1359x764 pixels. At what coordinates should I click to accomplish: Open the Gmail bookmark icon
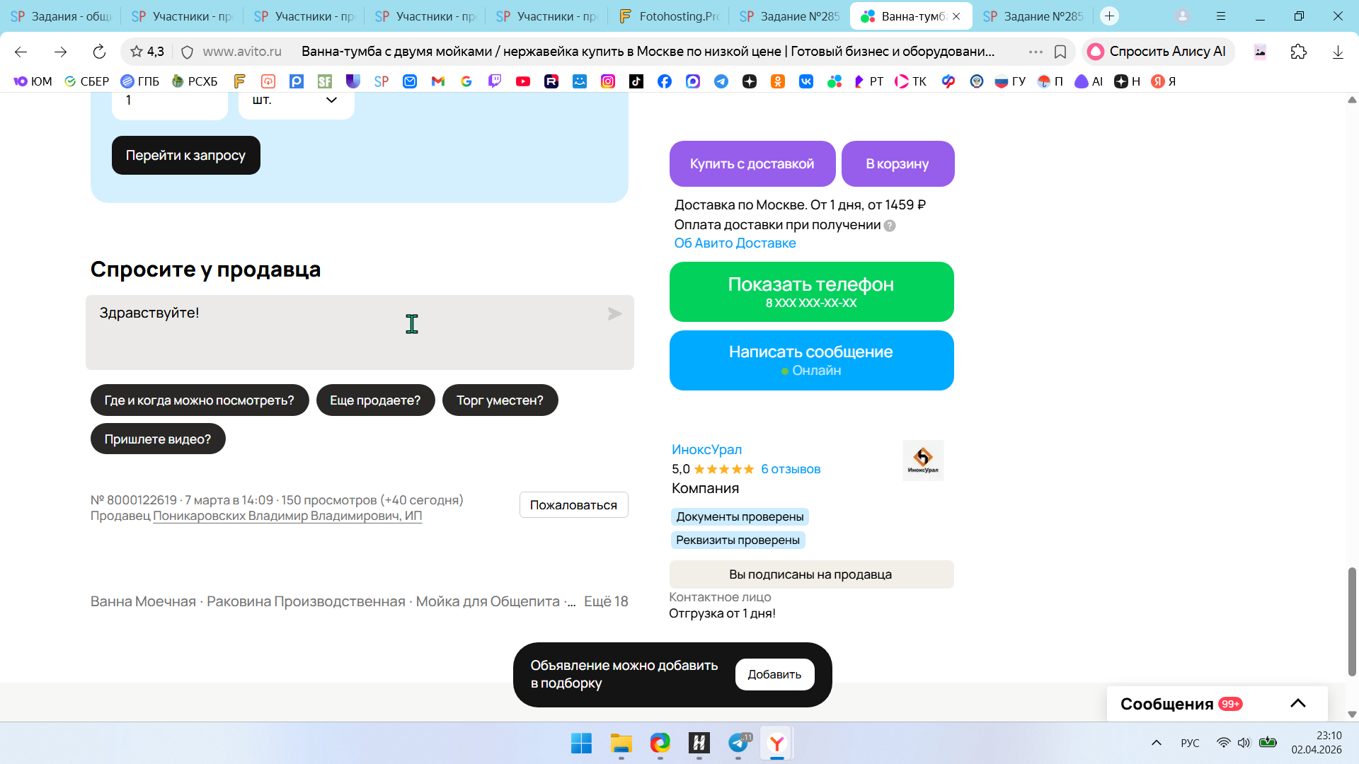[x=438, y=81]
